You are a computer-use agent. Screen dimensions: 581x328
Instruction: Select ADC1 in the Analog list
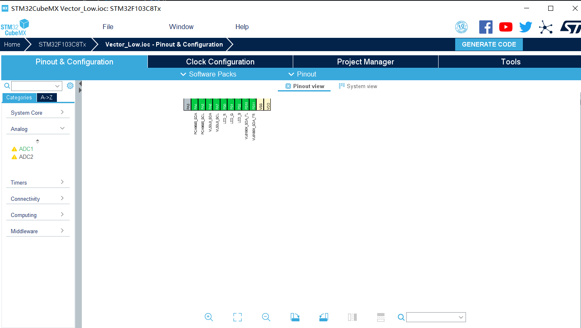(26, 149)
